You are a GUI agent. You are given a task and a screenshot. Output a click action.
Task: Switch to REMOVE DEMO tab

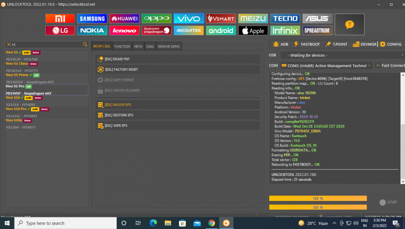pyautogui.click(x=169, y=46)
